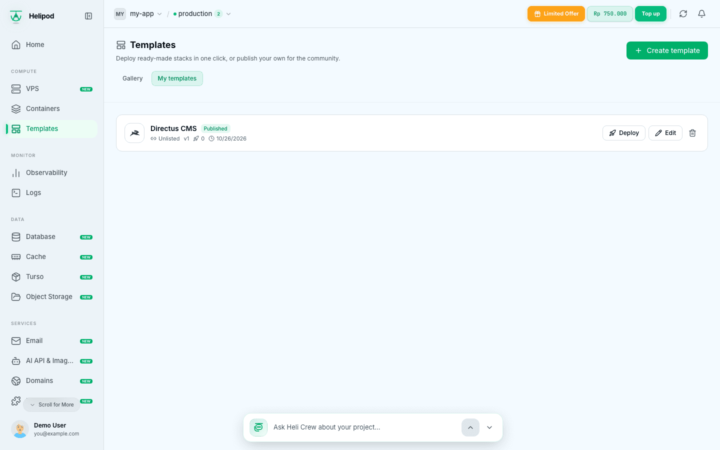The image size is (720, 450).
Task: Click the Logs terminal icon
Action: (16, 192)
